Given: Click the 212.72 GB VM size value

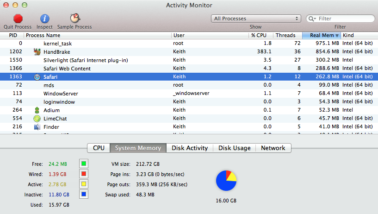Looking at the screenshot, I should click(148, 164).
